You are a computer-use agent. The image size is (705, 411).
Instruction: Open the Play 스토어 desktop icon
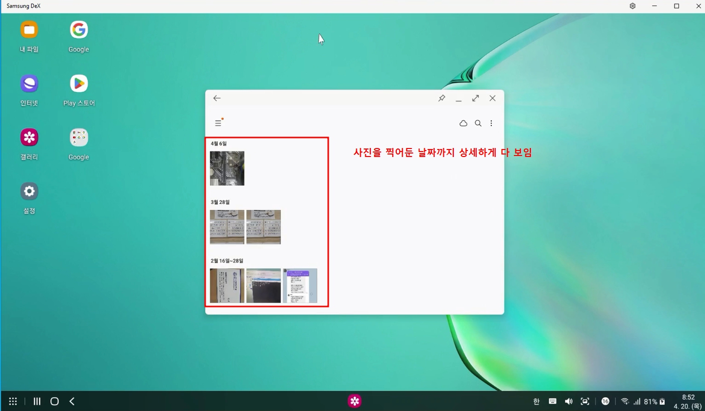(x=79, y=83)
